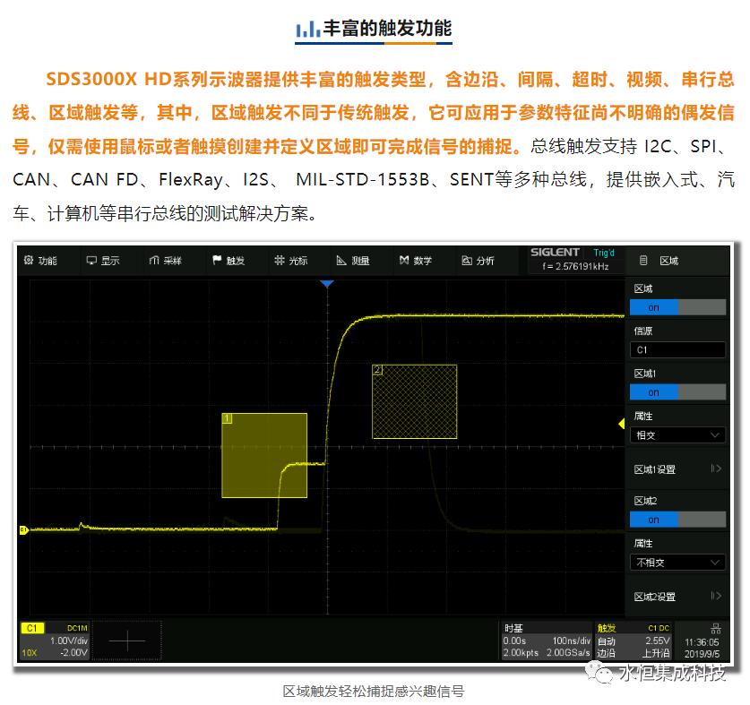Click the 丰富的触发功能 heading
Viewport: 750px width, 705px height.
tap(387, 29)
